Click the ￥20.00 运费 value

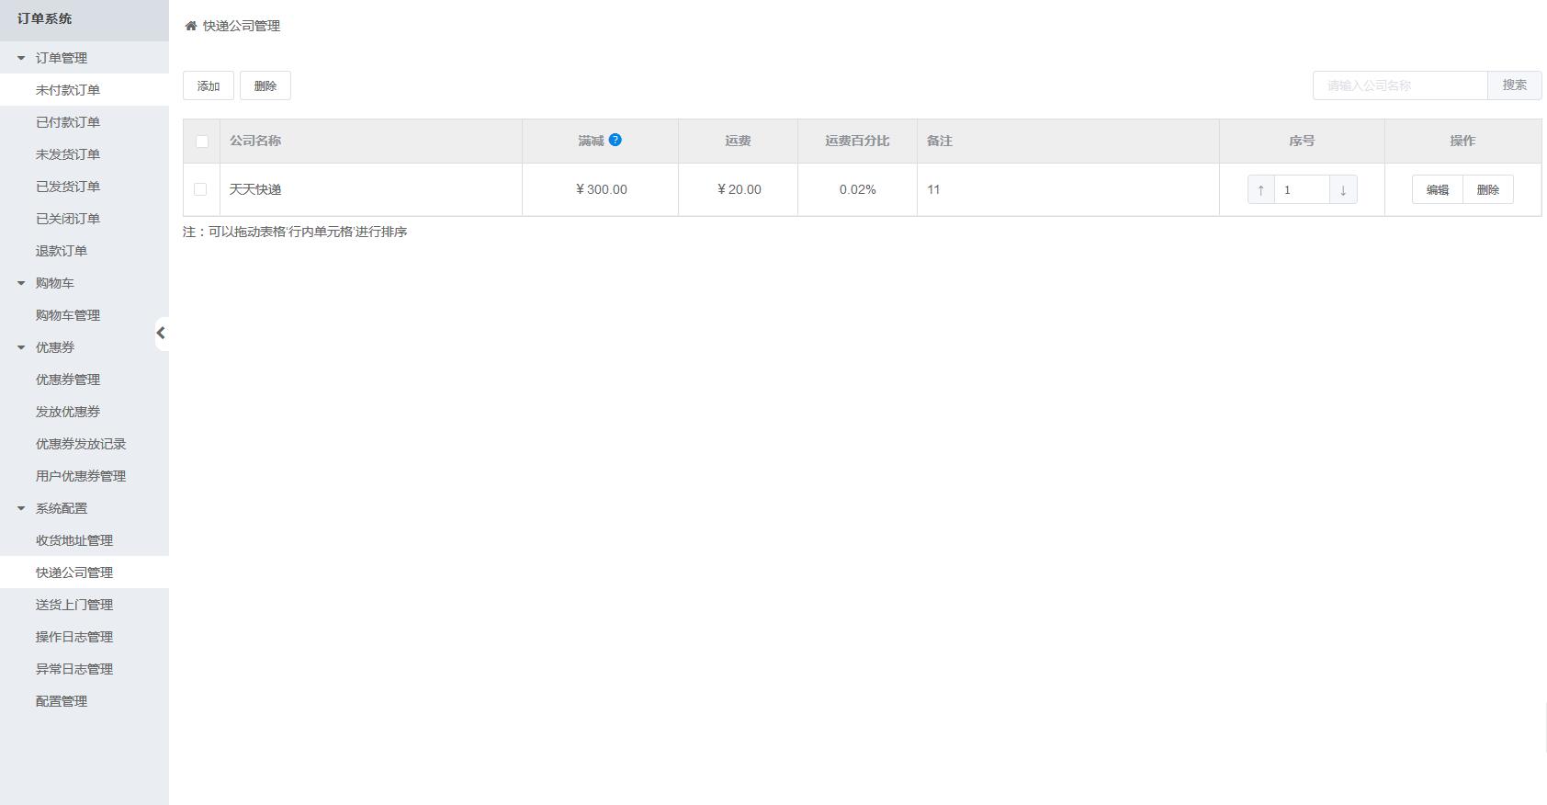pyautogui.click(x=740, y=189)
